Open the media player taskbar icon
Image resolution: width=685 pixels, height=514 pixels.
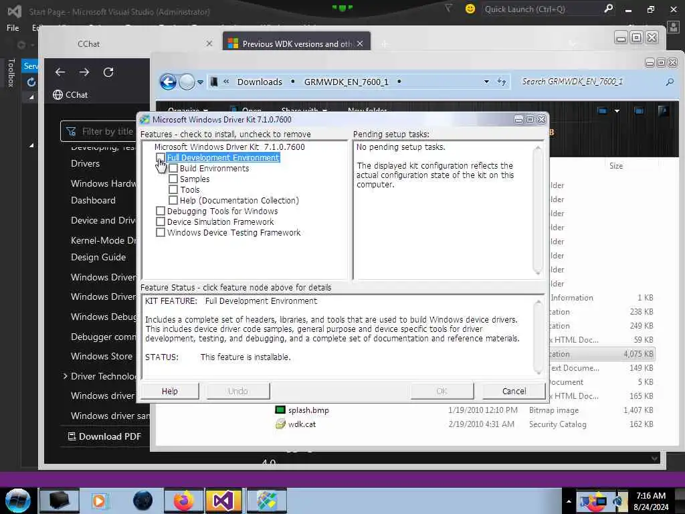(99, 501)
